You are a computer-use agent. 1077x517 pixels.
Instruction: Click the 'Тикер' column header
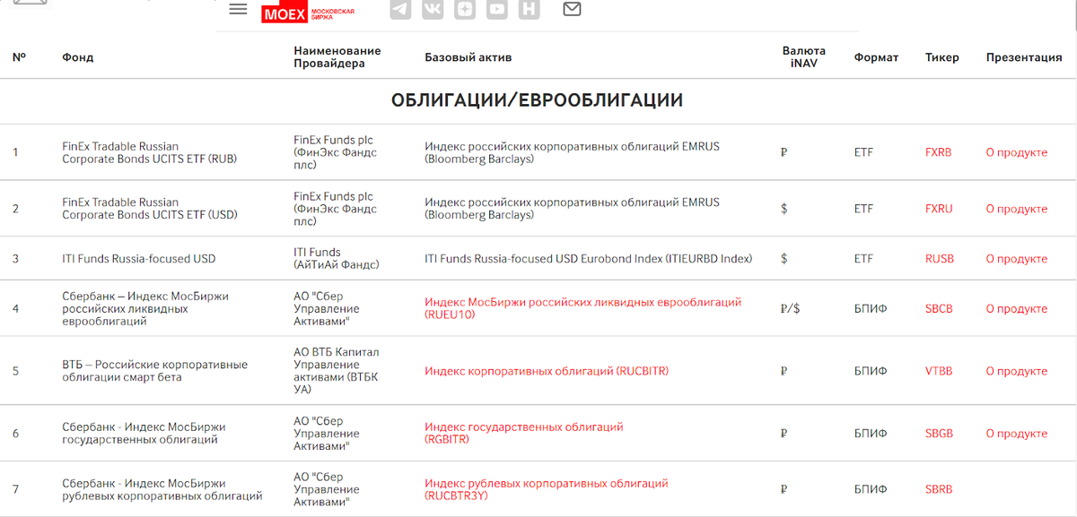[942, 57]
